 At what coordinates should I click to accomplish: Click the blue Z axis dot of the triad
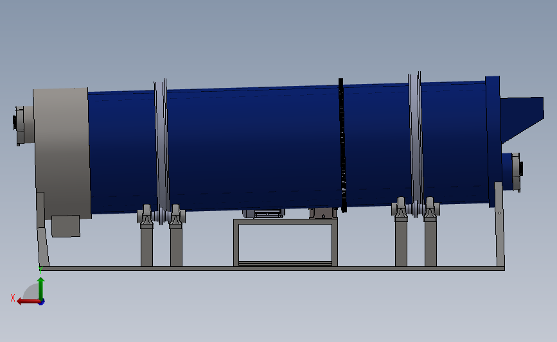click(x=42, y=302)
